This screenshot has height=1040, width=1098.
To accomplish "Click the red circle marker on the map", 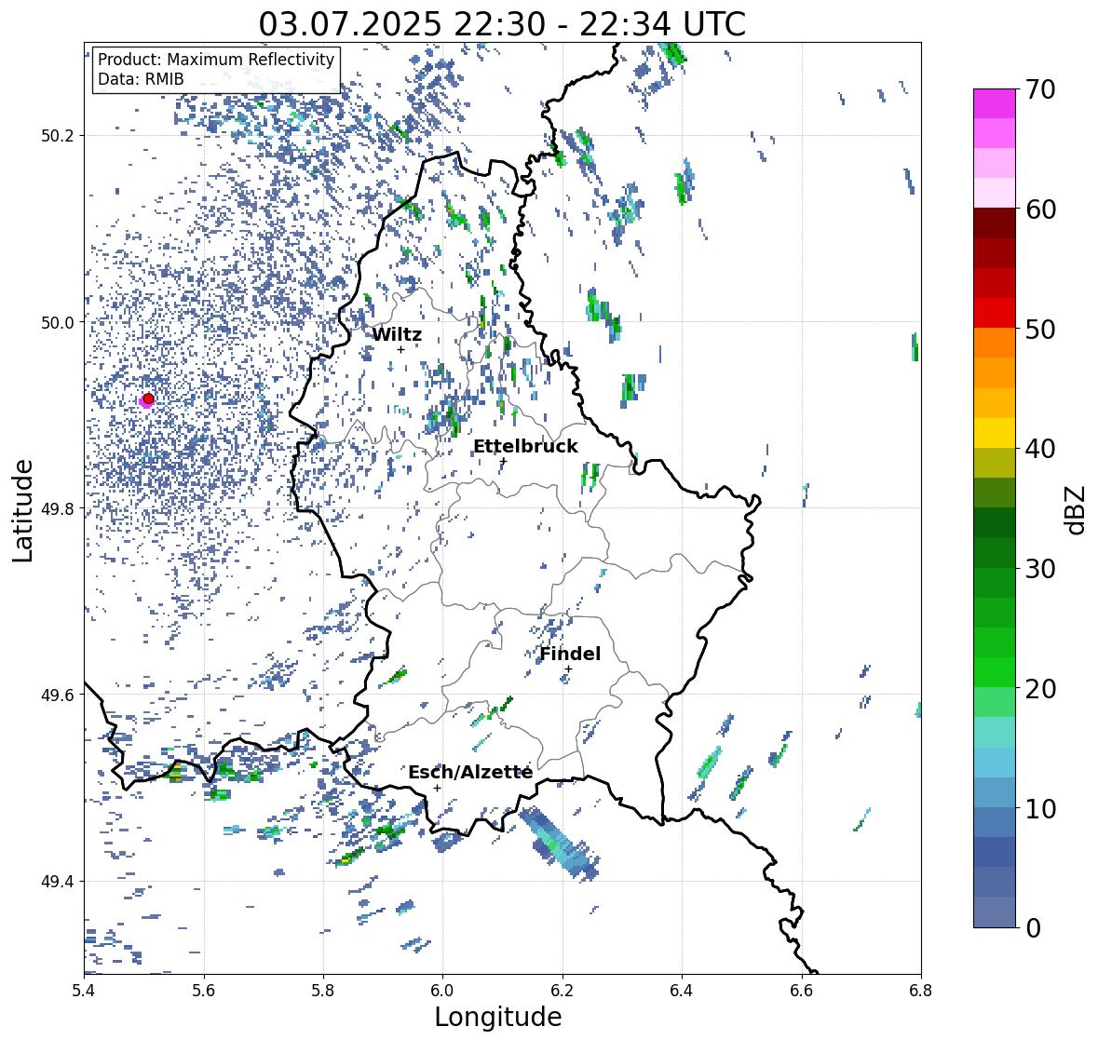I will click(x=148, y=398).
